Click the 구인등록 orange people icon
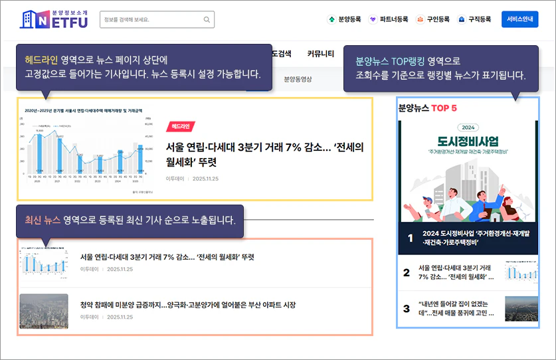Image resolution: width=556 pixels, height=360 pixels. (x=420, y=19)
